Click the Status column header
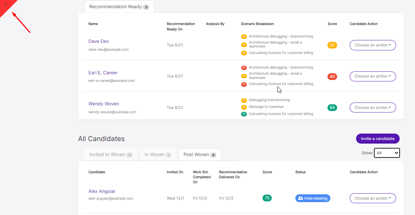Viewport: 415px width, 215px height. point(300,172)
